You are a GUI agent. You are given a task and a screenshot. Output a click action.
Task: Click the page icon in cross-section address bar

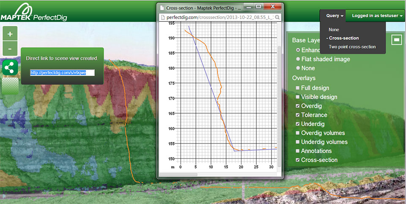point(163,17)
